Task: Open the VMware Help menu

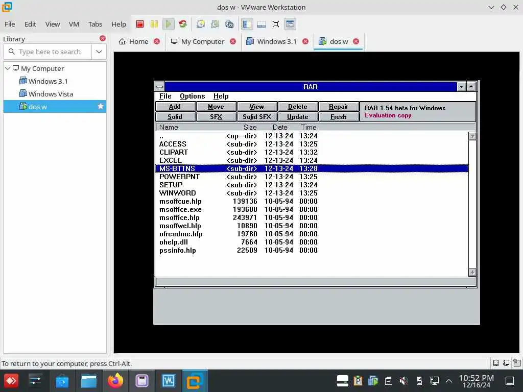Action: [118, 24]
